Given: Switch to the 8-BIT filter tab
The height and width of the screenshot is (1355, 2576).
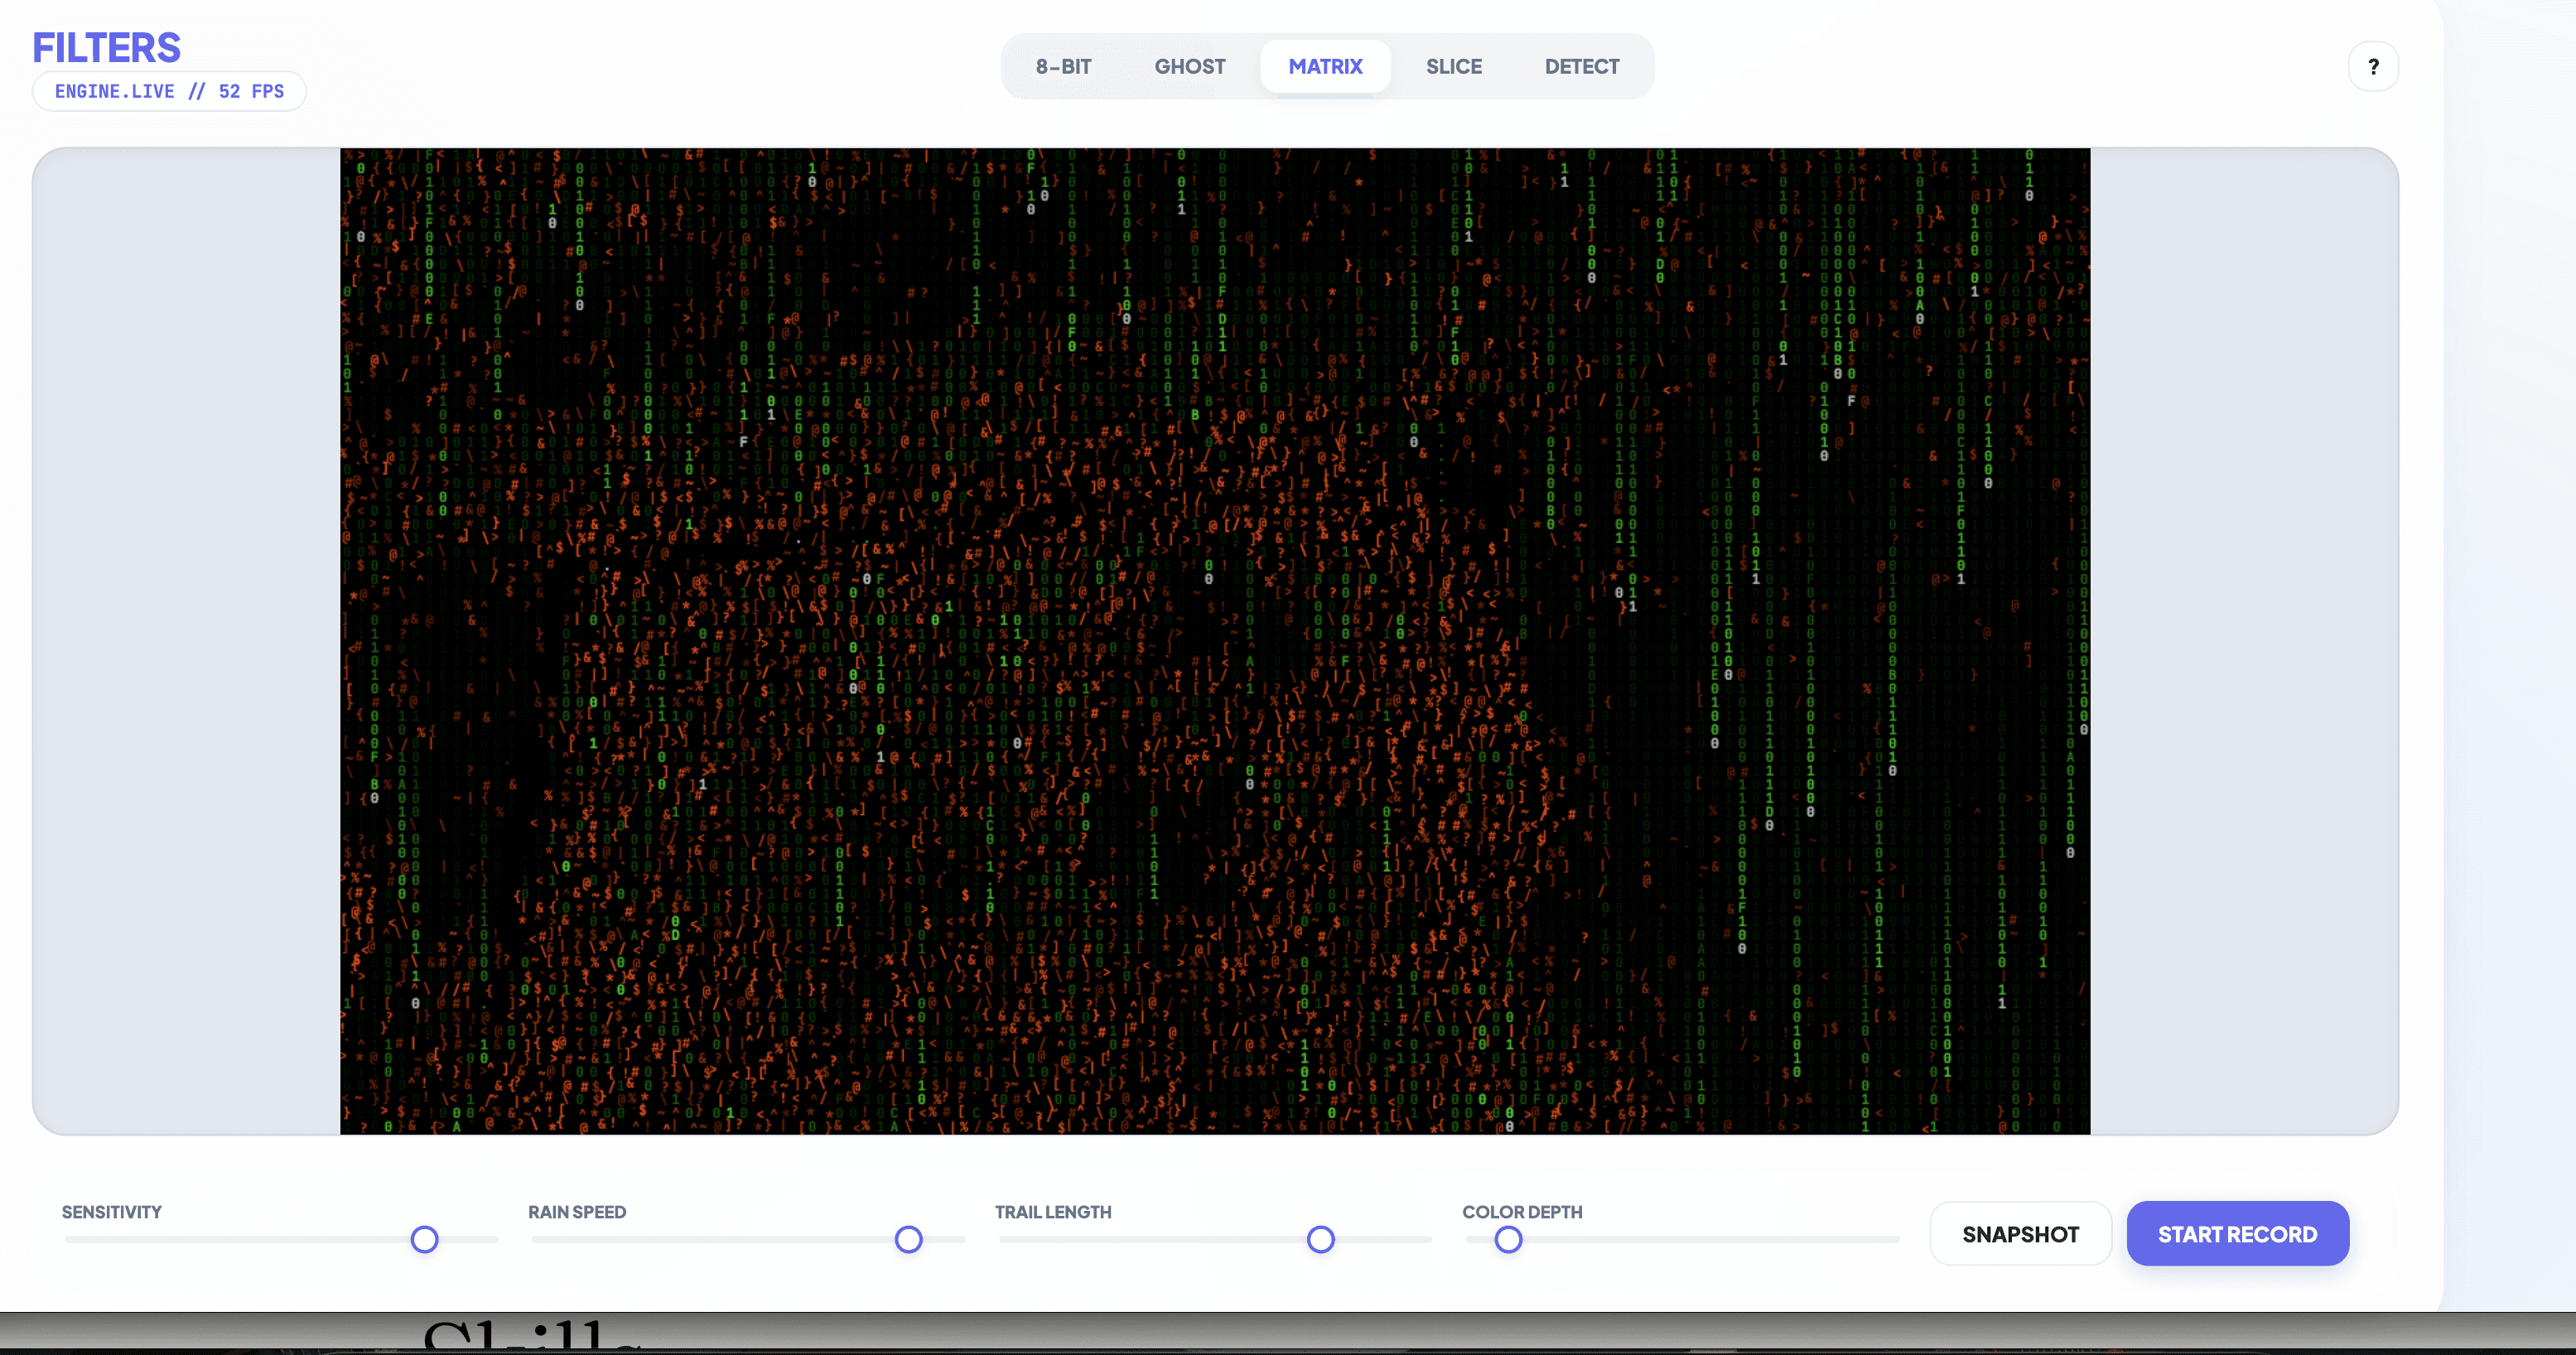Looking at the screenshot, I should [1063, 67].
